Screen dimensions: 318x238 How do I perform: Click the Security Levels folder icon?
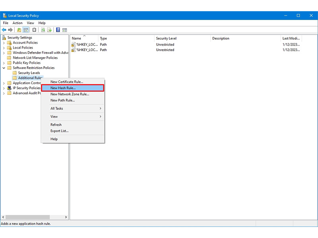(x=15, y=73)
